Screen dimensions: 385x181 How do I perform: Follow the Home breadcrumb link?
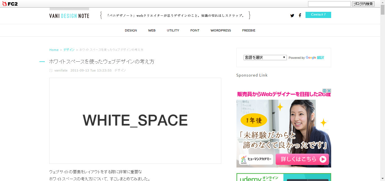(54, 50)
